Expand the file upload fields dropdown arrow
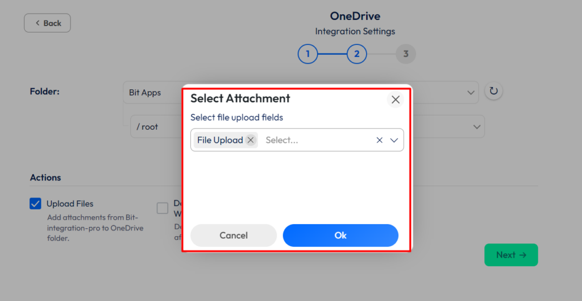This screenshot has height=301, width=582. click(x=394, y=140)
